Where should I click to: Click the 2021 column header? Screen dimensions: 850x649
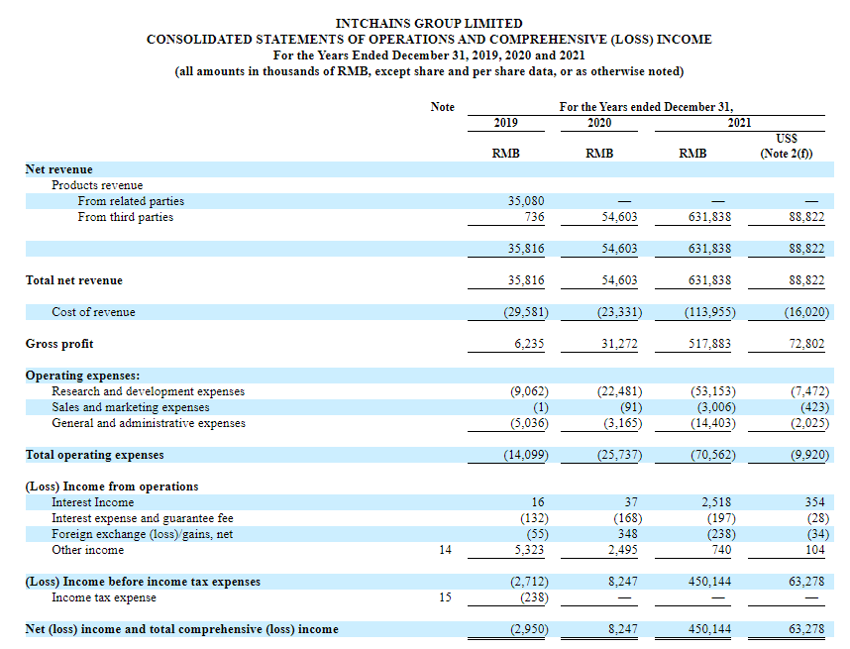(x=739, y=123)
